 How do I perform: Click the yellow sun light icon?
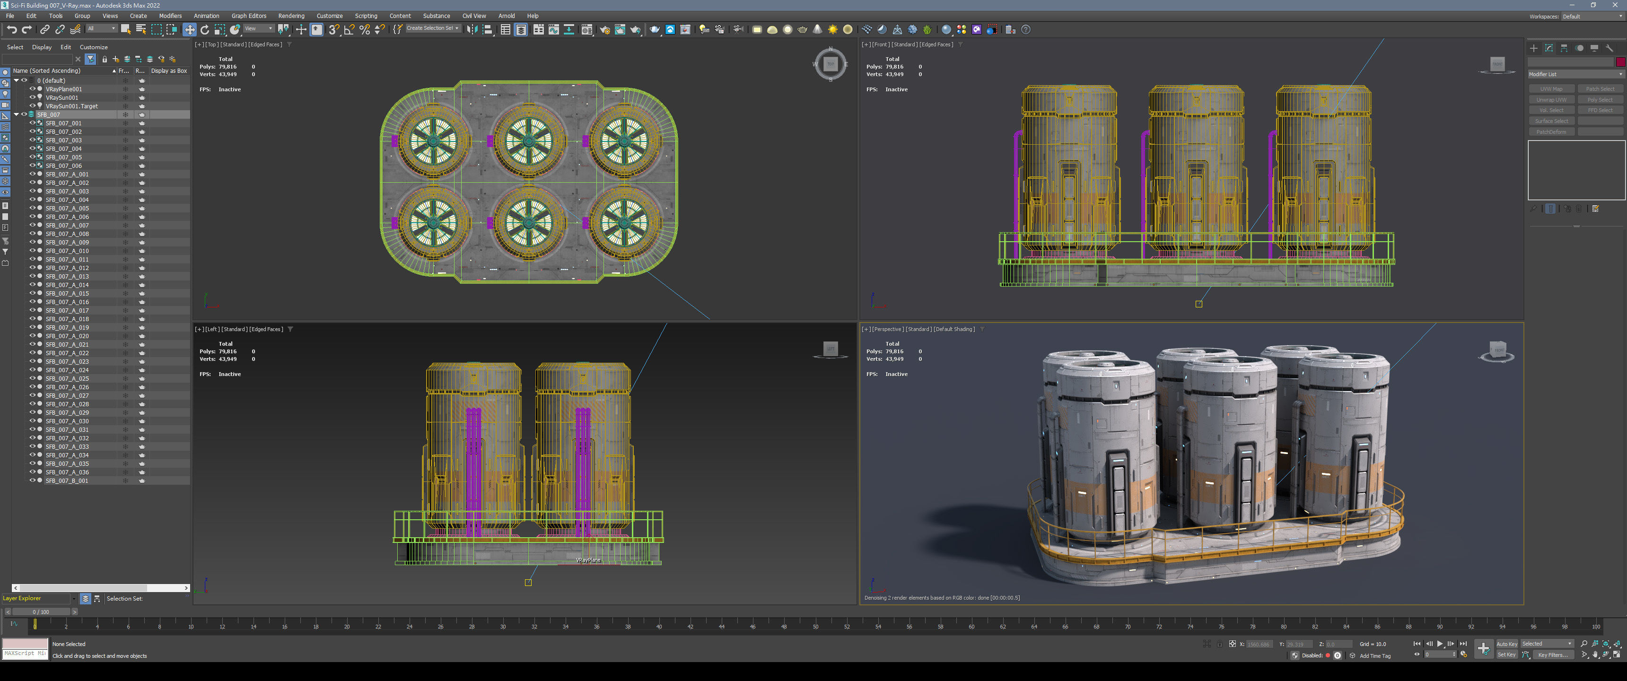click(x=832, y=29)
